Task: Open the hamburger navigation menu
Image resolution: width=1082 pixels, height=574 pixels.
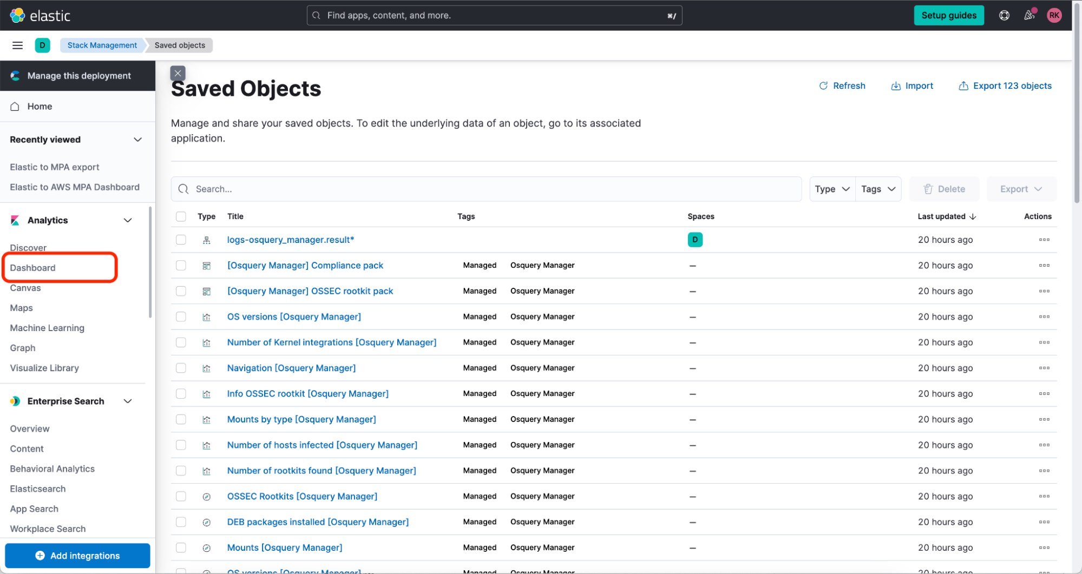Action: coord(17,45)
